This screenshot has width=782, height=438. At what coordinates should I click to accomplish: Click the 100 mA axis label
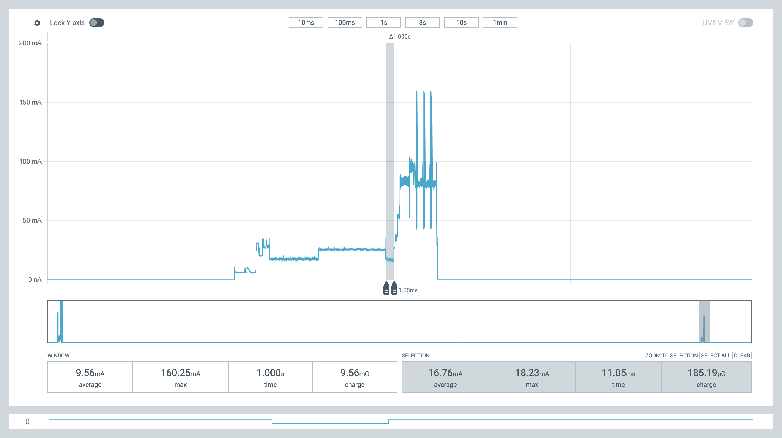pos(30,161)
